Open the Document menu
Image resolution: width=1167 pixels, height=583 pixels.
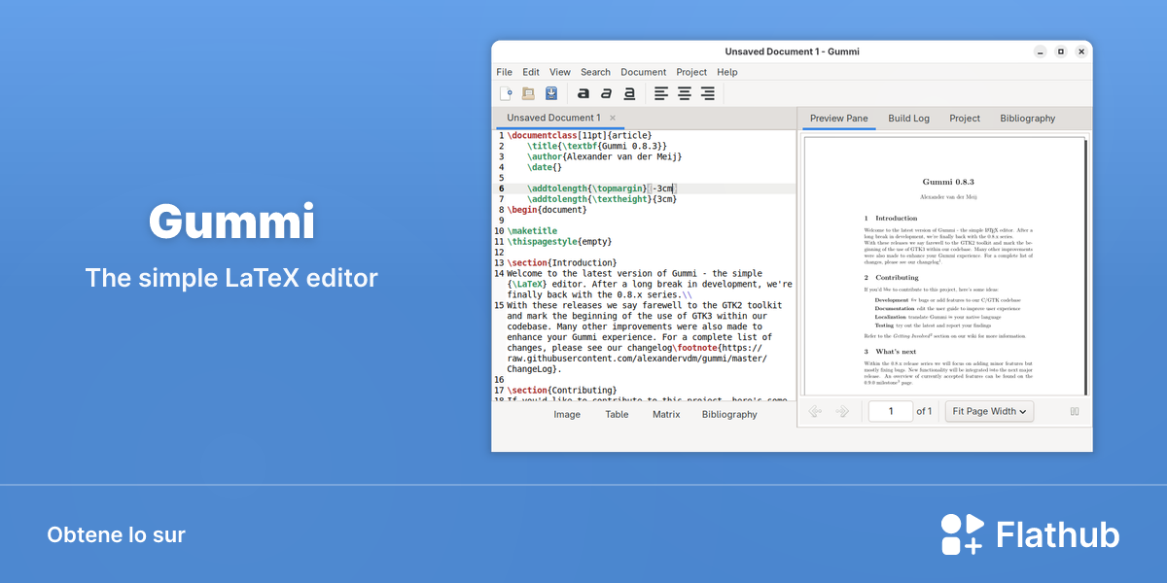pos(644,72)
